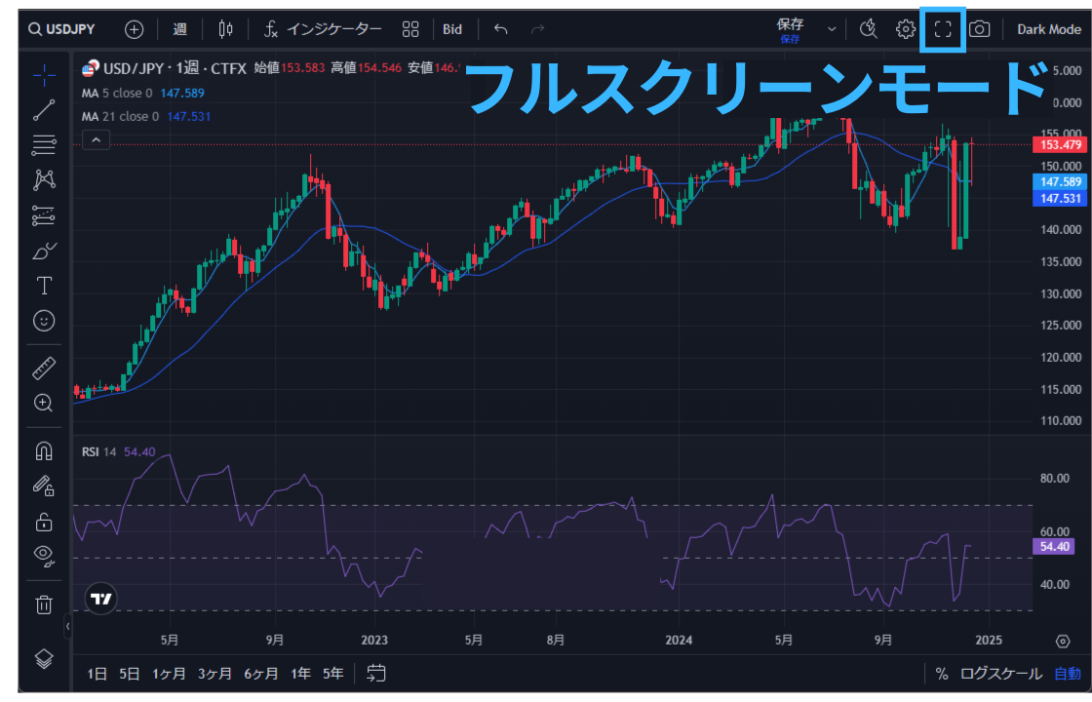Enter fullscreen mode

943,29
